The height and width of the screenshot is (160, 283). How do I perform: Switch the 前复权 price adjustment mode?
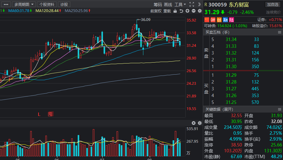point(156,11)
